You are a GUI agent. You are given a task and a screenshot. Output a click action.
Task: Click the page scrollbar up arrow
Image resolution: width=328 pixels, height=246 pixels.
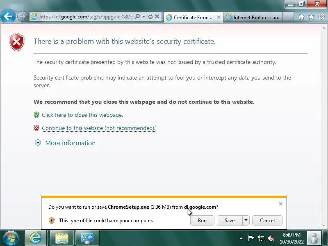324,28
